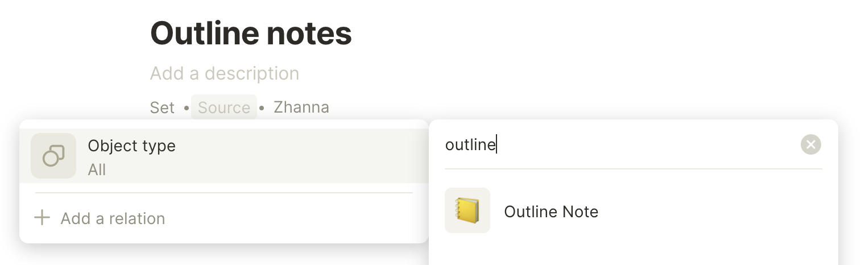Click blank space right of Outline Note result
Image resolution: width=861 pixels, height=265 pixels.
tap(711, 212)
